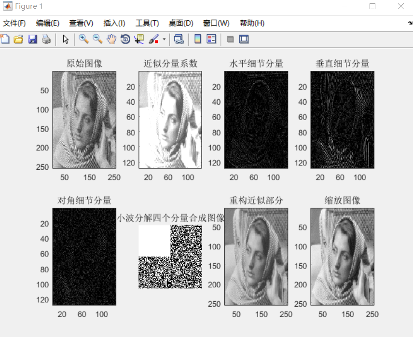Insert a colorbar into the figure

[x=197, y=40]
